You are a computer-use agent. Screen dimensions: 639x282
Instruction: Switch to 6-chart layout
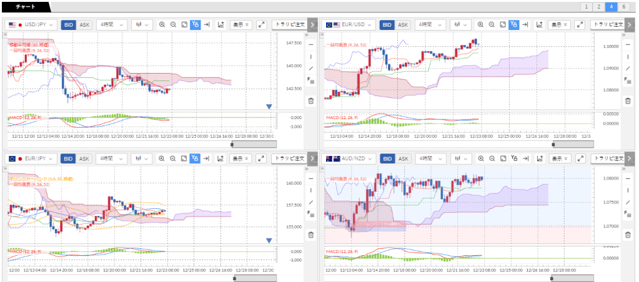(625, 7)
